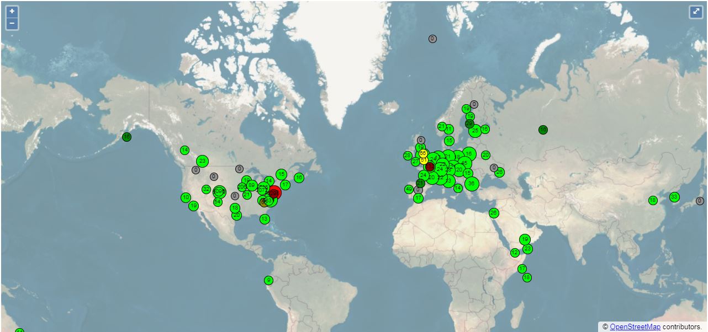The image size is (708, 332).
Task: Click marker 28 over Ireland
Action: (x=408, y=156)
